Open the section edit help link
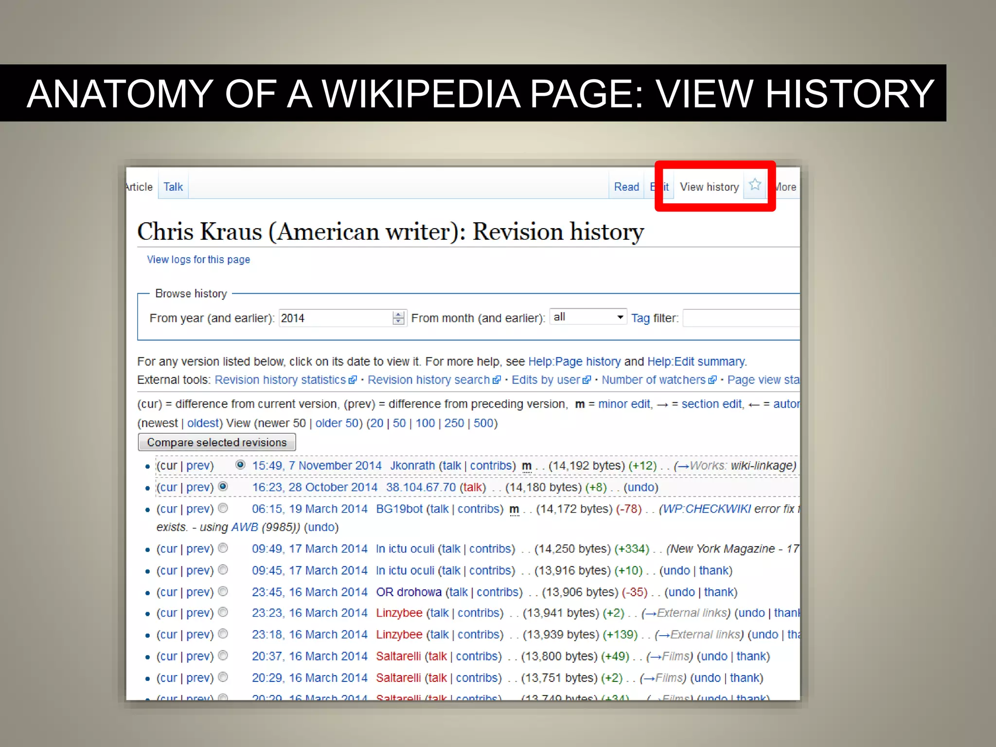Image resolution: width=996 pixels, height=747 pixels. [711, 404]
